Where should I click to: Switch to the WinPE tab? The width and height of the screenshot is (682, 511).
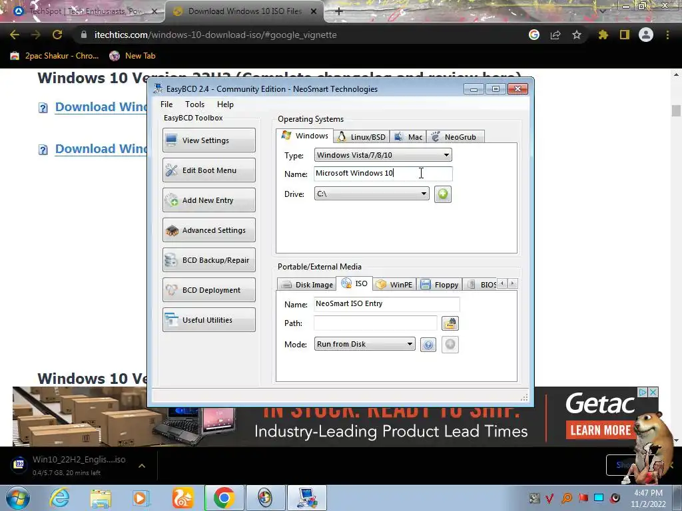click(394, 285)
